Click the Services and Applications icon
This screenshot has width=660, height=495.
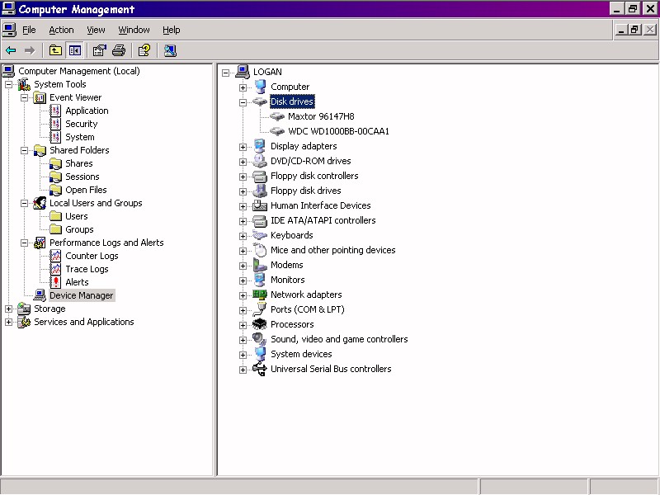[x=24, y=322]
